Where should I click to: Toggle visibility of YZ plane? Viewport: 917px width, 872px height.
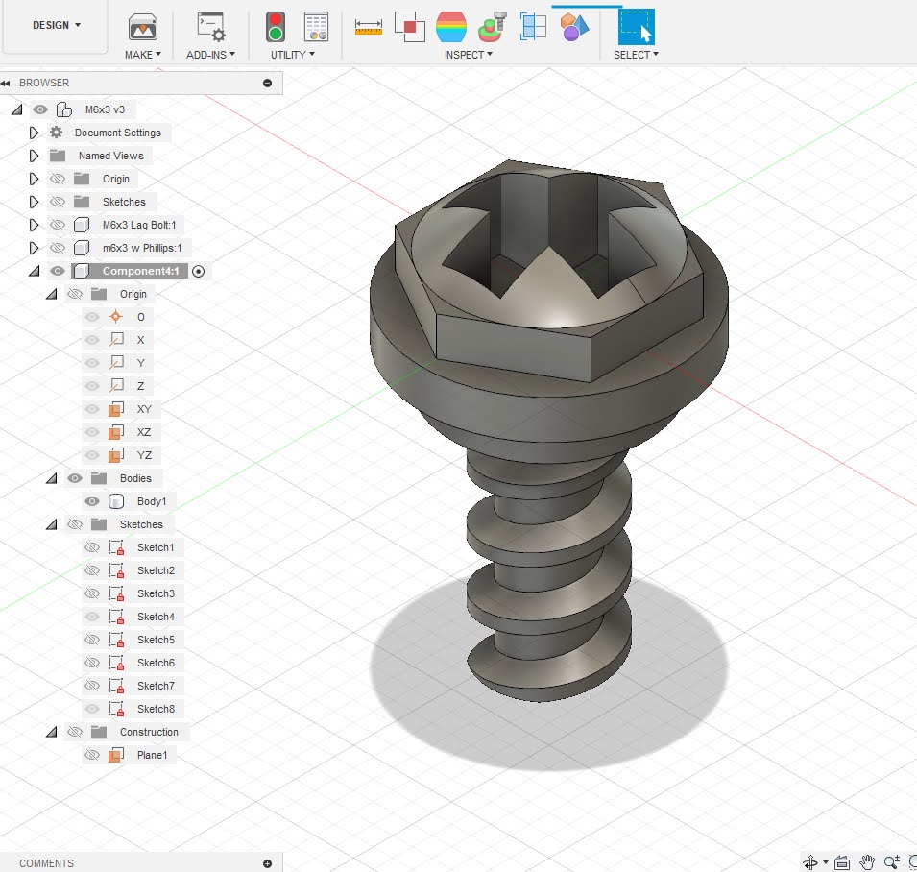click(x=92, y=455)
